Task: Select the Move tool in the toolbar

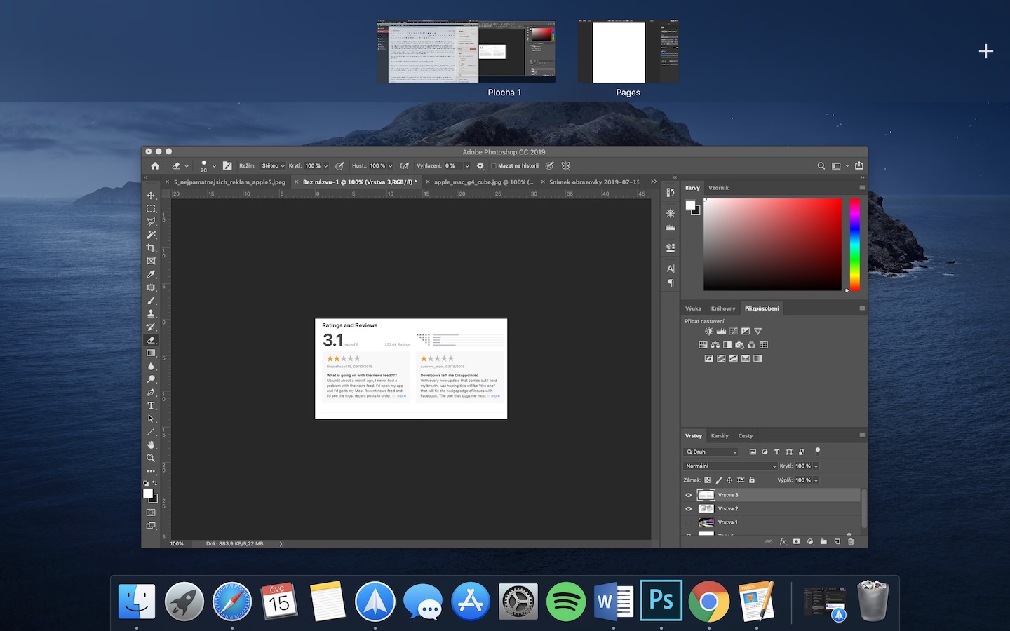Action: 151,196
